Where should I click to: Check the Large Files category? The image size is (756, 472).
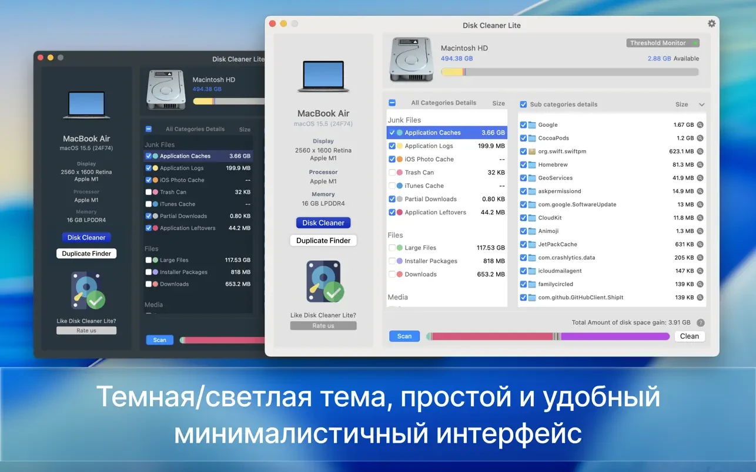392,248
